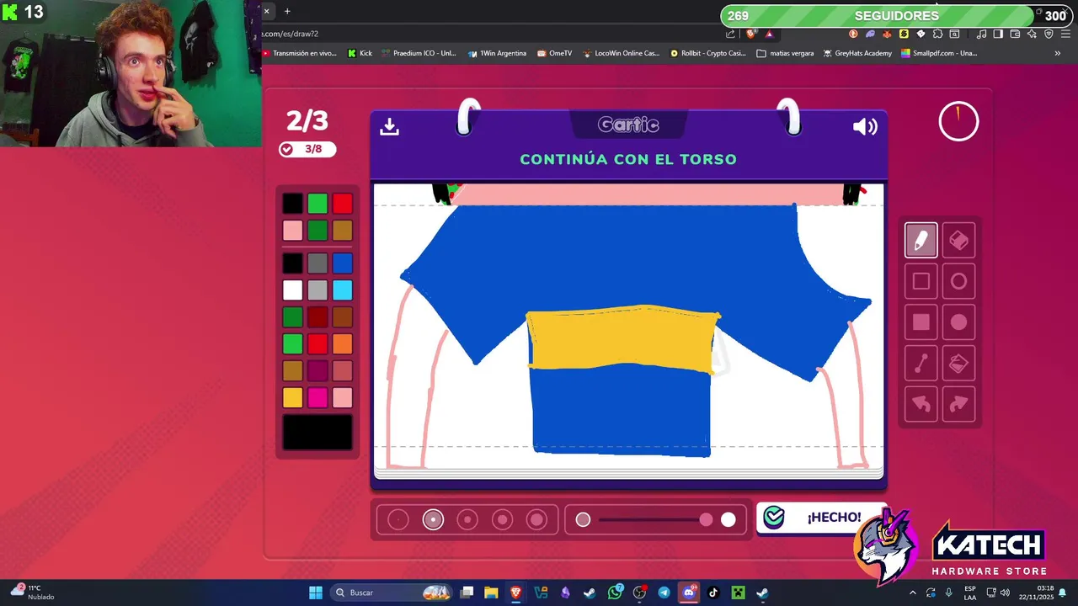
Task: Open the GreyHats Academy bookmark
Action: pos(857,53)
